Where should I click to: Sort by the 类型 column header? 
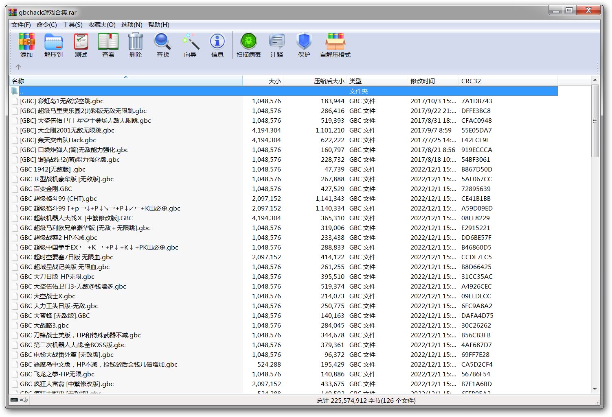tap(377, 81)
